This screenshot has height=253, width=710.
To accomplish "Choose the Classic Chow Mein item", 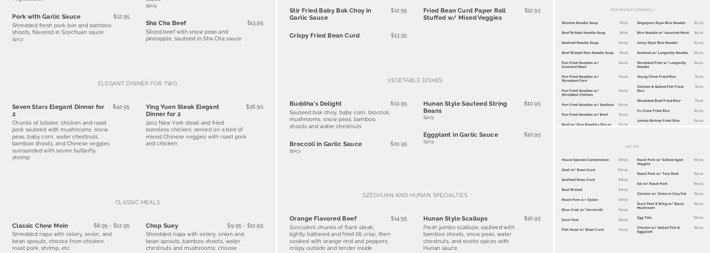I will (40, 226).
